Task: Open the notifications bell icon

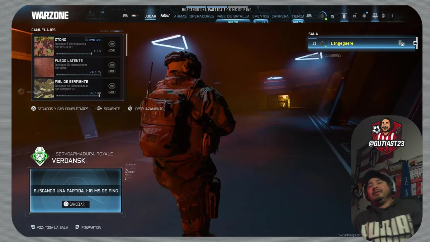Action: [364, 16]
